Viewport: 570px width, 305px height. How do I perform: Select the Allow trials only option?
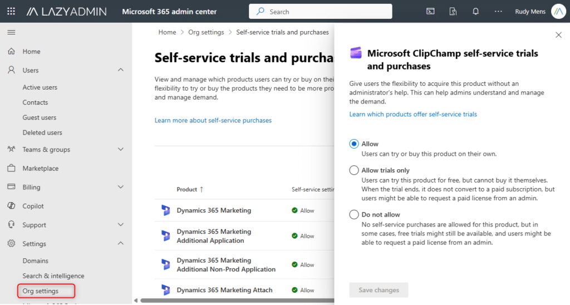tap(353, 170)
